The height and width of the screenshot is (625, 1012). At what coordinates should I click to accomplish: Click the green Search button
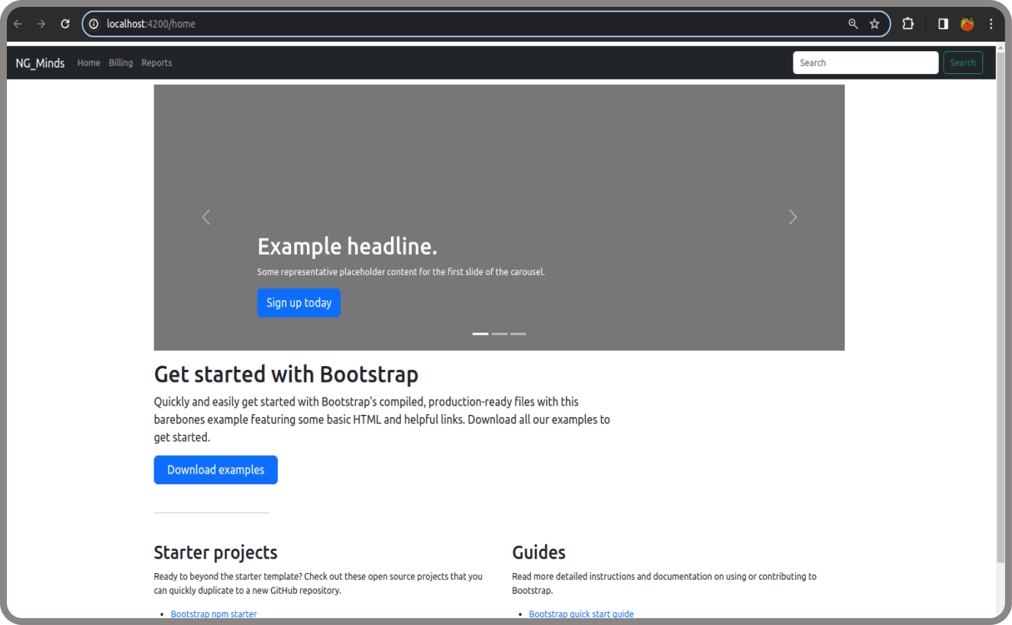[x=963, y=63]
